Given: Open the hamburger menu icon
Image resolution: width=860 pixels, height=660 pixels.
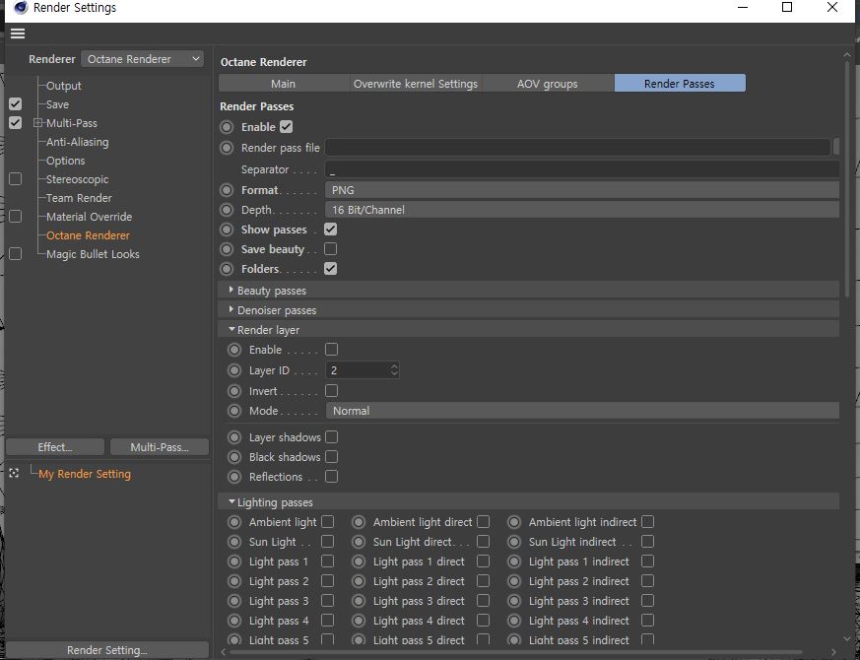Looking at the screenshot, I should coord(18,33).
